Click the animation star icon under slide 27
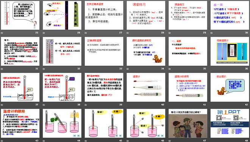Screen dimensions: 250x142 click(x=86, y=33)
